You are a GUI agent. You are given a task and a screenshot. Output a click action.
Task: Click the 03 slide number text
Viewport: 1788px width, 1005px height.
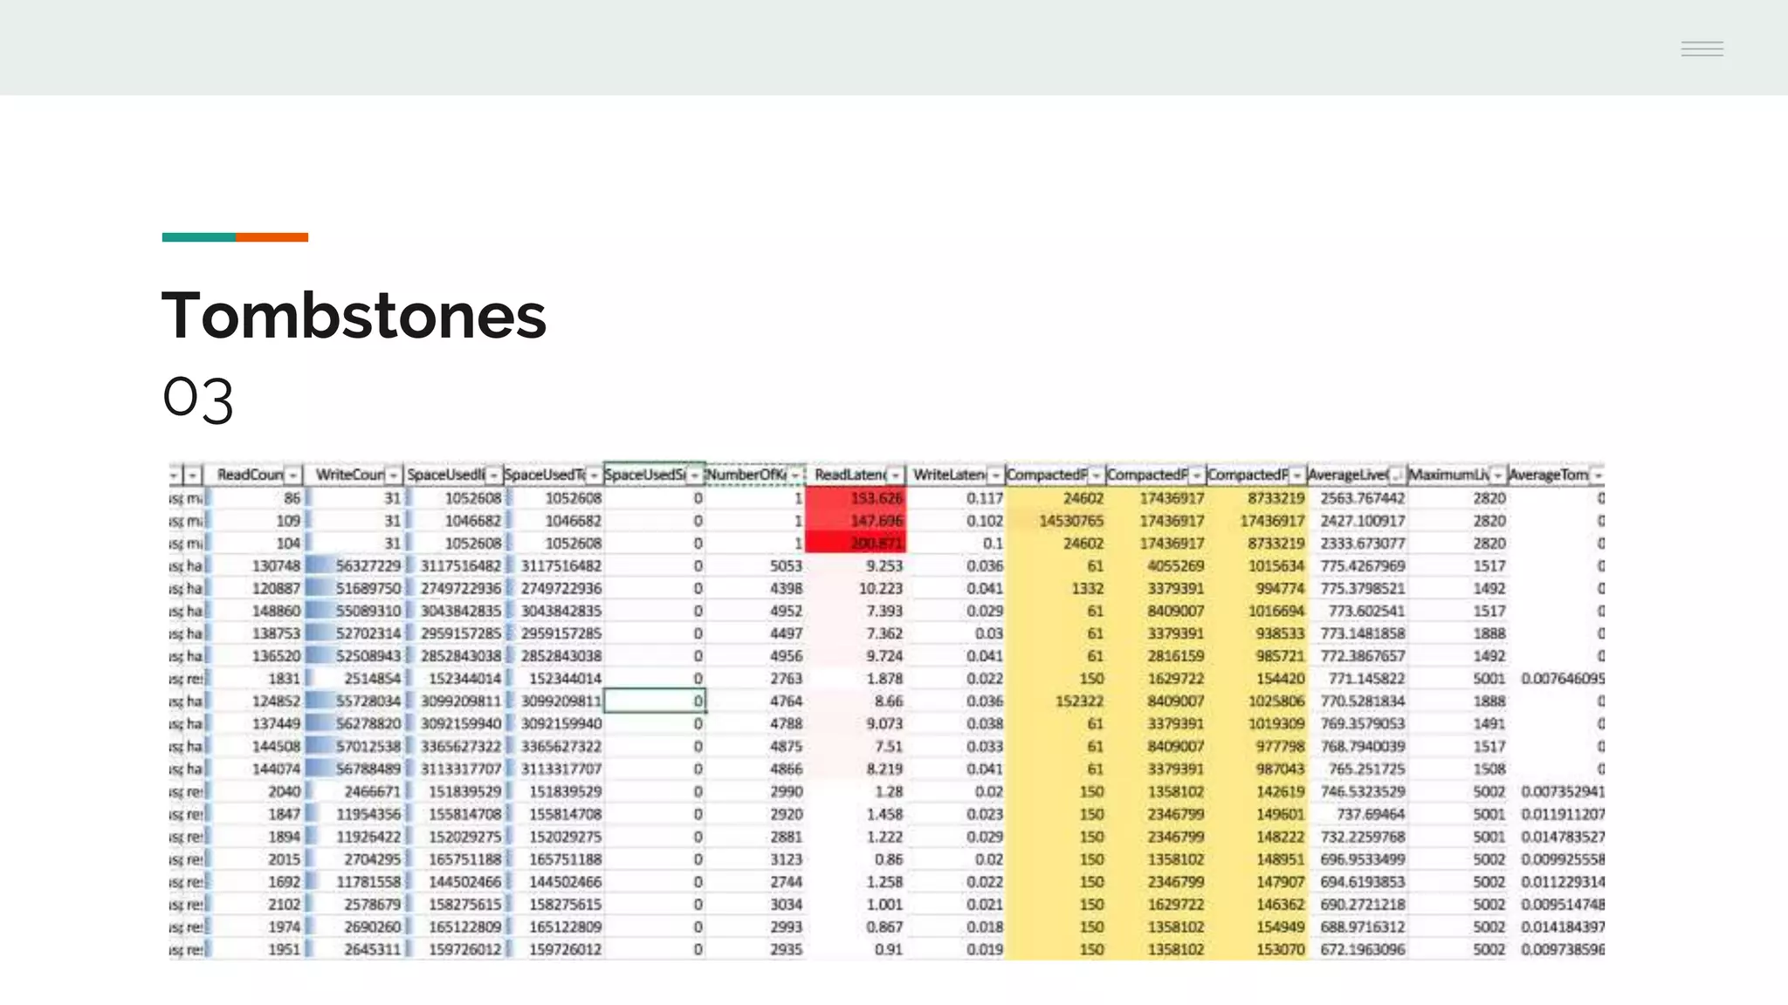point(198,399)
